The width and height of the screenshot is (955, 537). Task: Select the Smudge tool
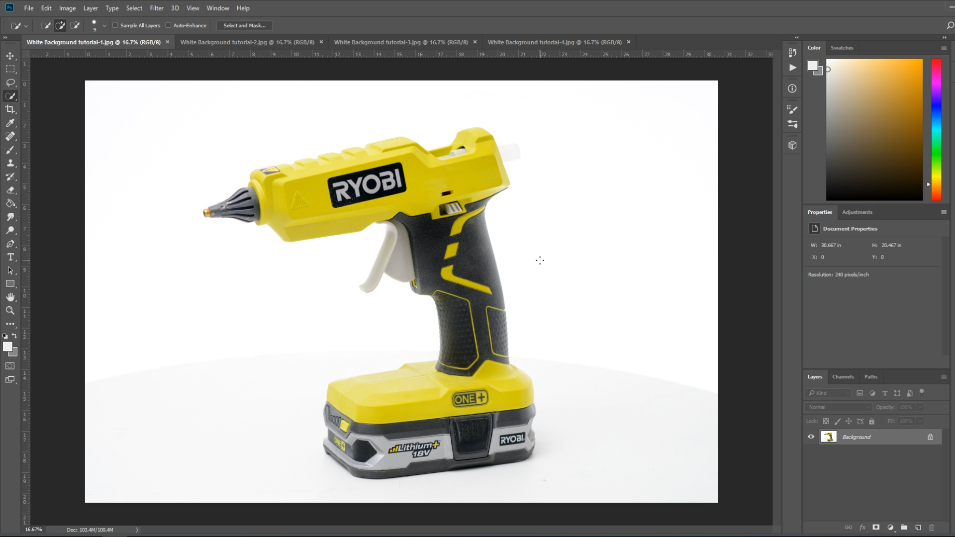(x=10, y=217)
